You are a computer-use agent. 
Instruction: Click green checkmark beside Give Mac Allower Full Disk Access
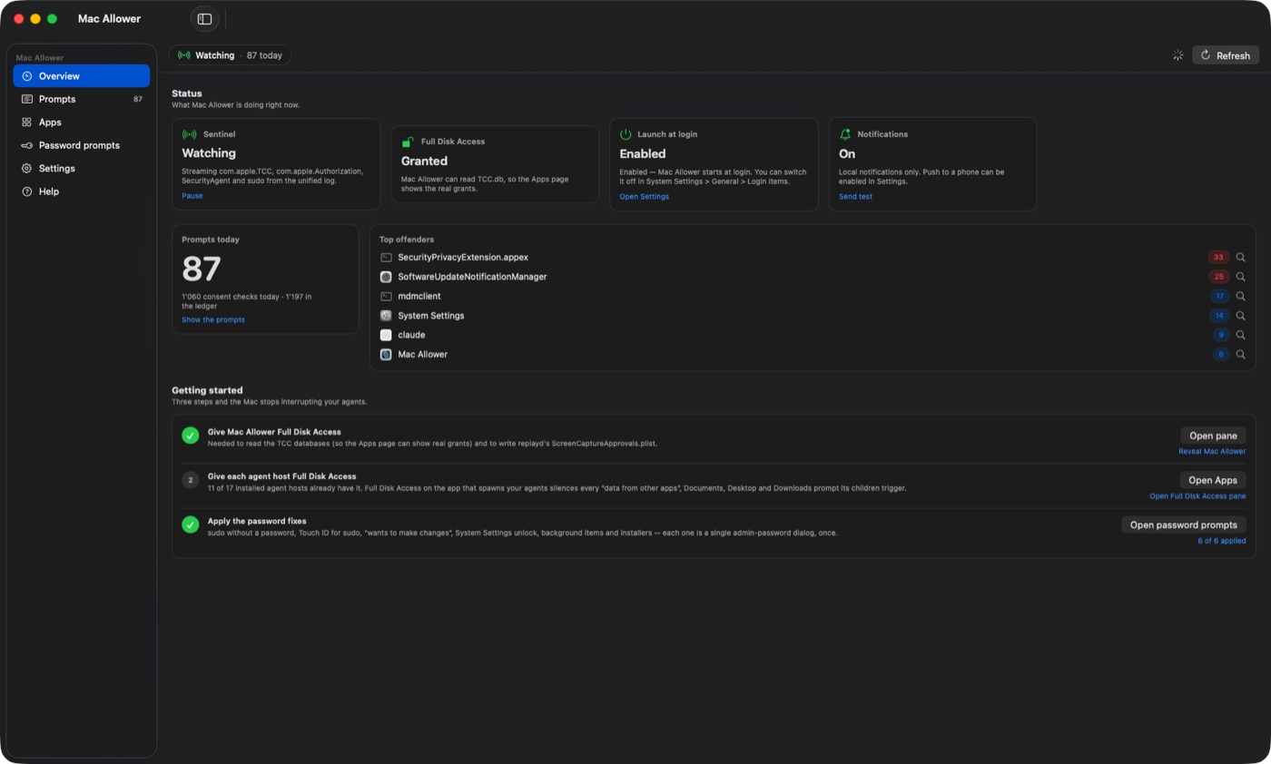tap(190, 436)
